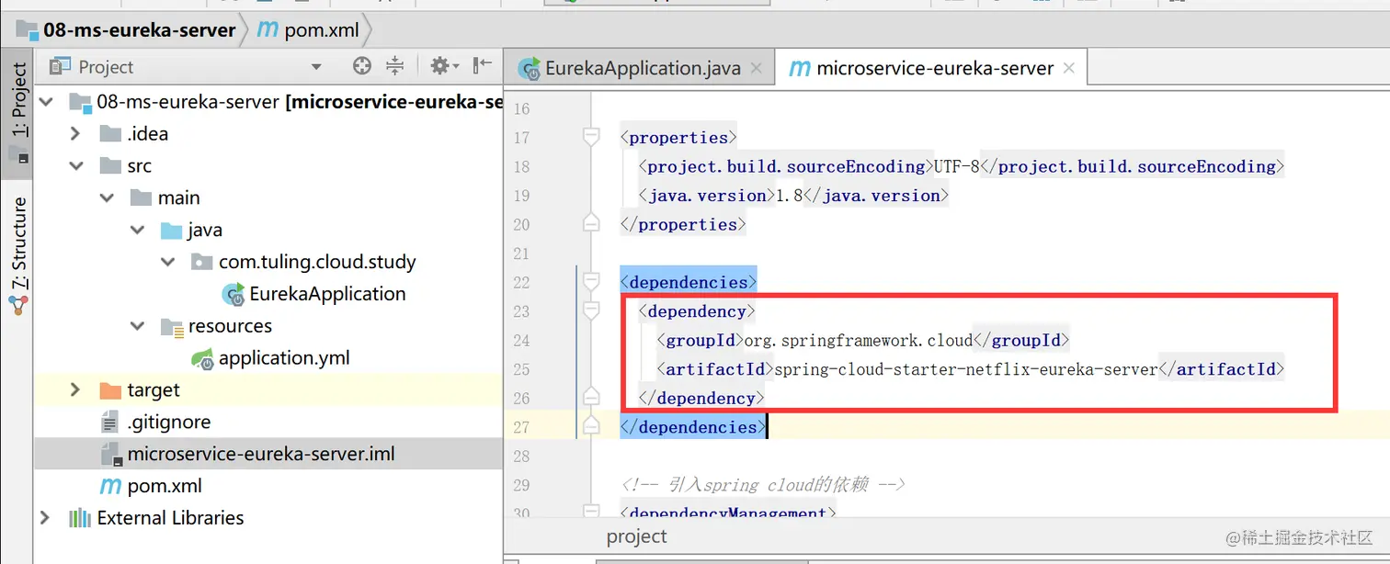Click the orange target folder icon
This screenshot has height=564, width=1390.
(x=111, y=391)
